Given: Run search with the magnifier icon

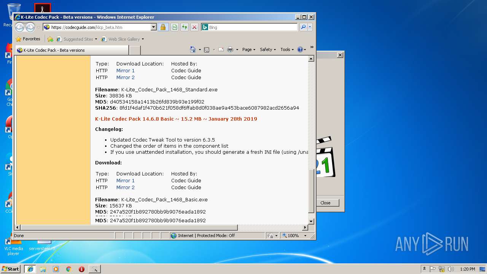Looking at the screenshot, I should [303, 27].
